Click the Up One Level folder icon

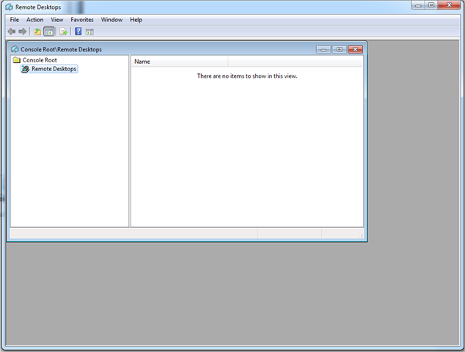(37, 32)
